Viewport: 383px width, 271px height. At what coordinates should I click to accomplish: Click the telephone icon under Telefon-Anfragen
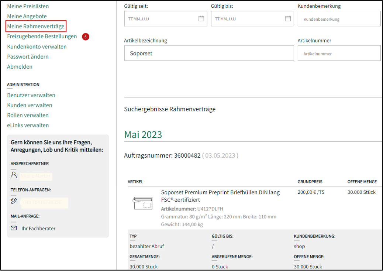click(x=14, y=202)
